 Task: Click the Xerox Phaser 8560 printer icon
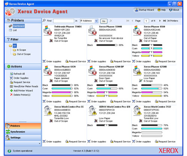coord(137,31)
